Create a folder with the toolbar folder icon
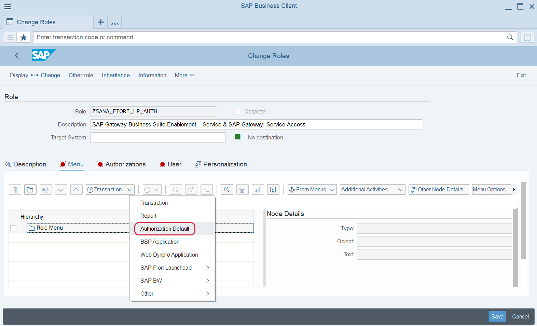Image resolution: width=537 pixels, height=326 pixels. [x=30, y=190]
